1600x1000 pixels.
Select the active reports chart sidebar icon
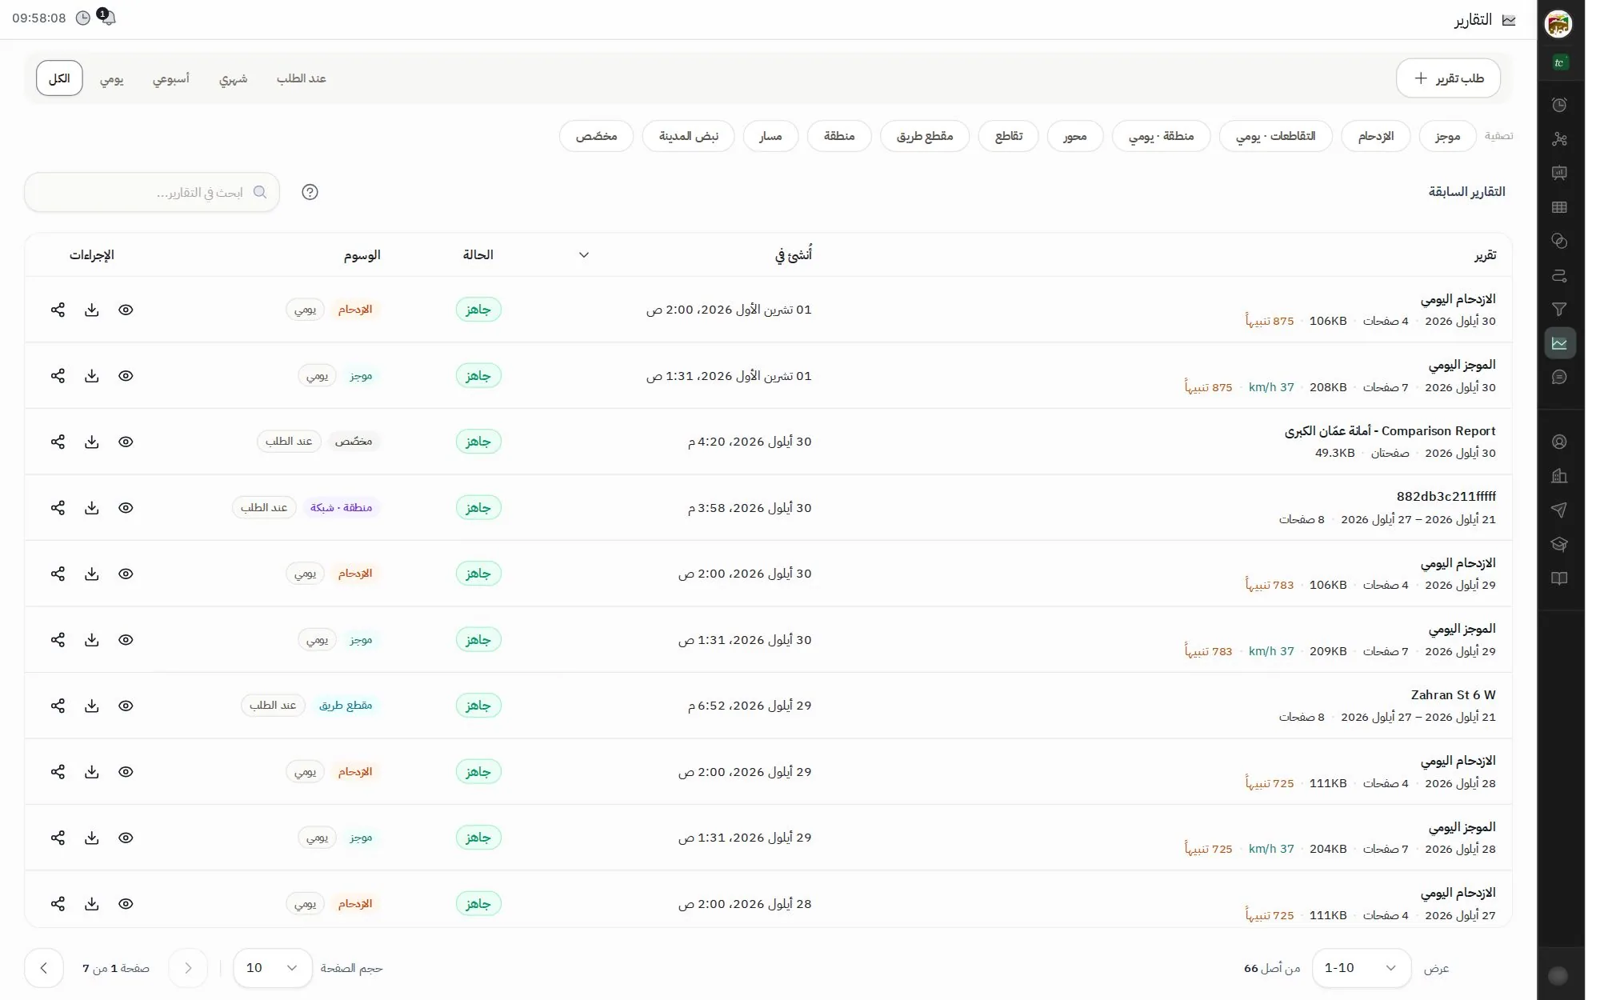click(x=1560, y=343)
